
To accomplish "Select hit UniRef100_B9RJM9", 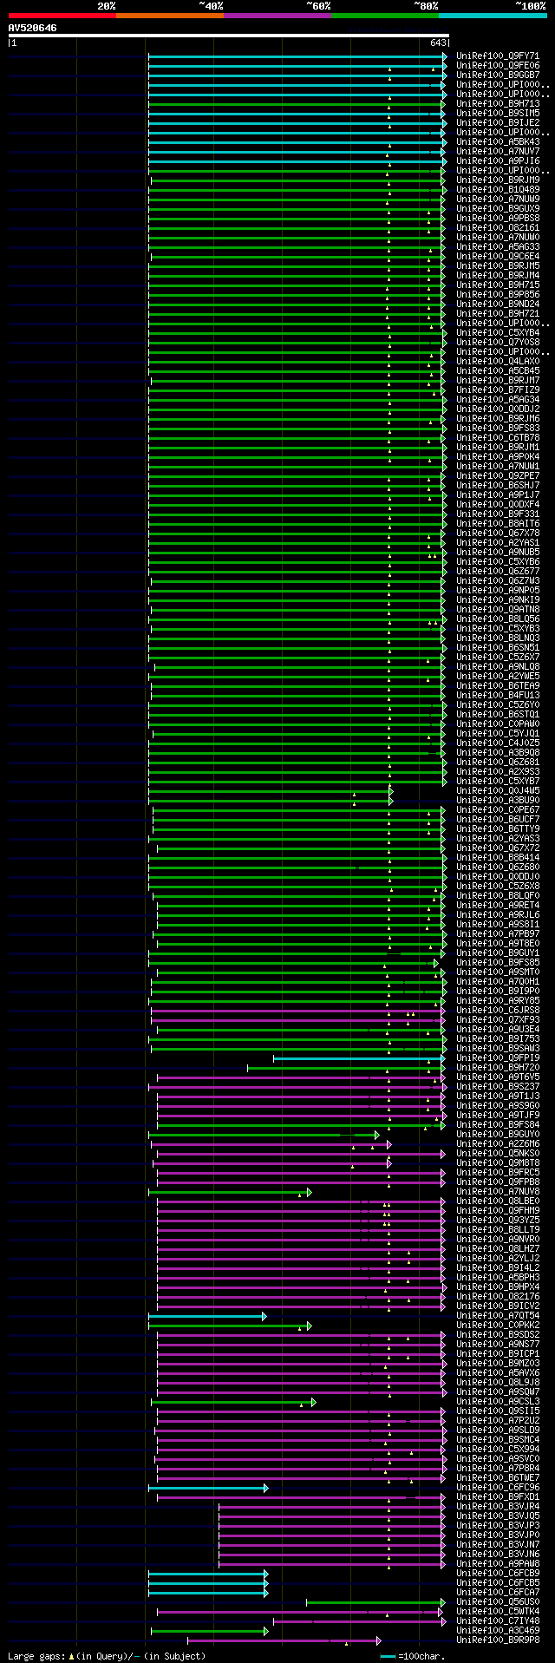I will (498, 180).
